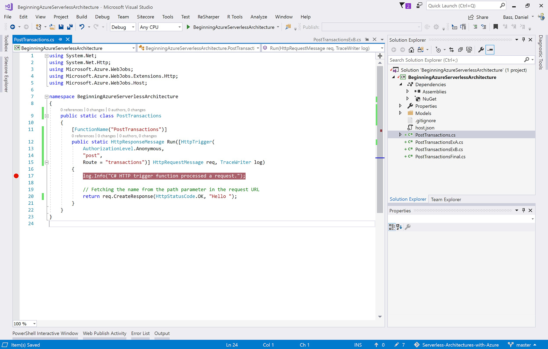Select host.json in Solution Explorer
The width and height of the screenshot is (548, 349).
click(x=425, y=128)
